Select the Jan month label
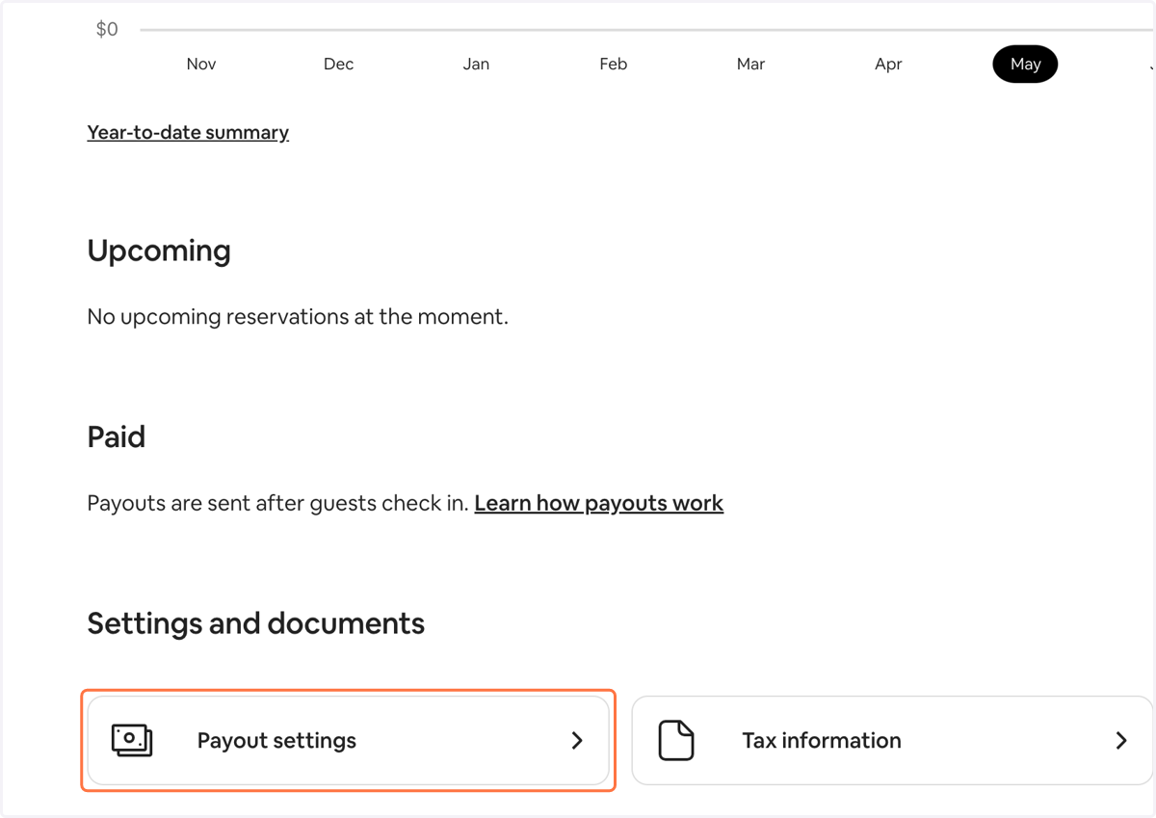The height and width of the screenshot is (818, 1156). [x=476, y=65]
